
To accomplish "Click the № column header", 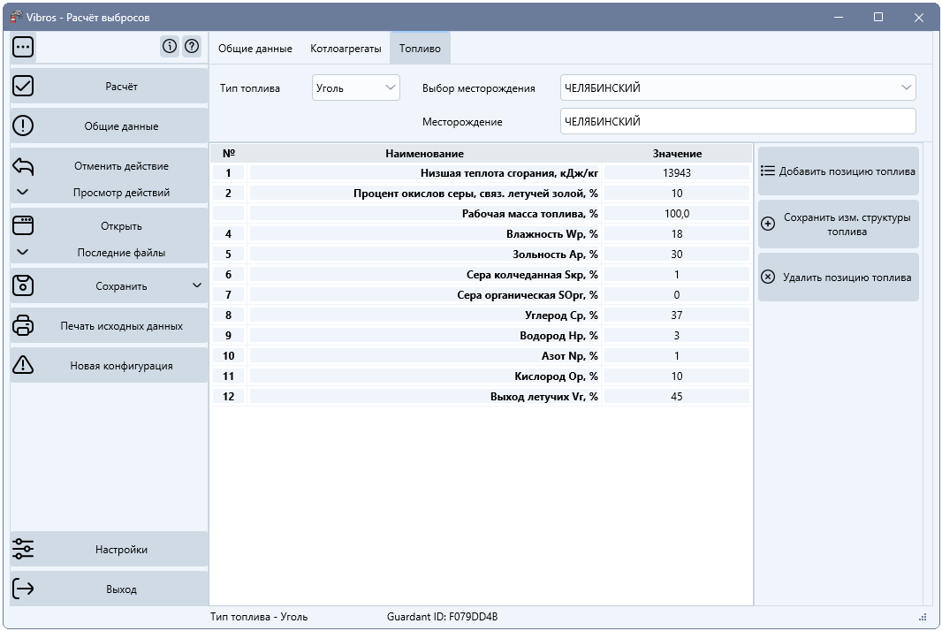I will tap(228, 153).
